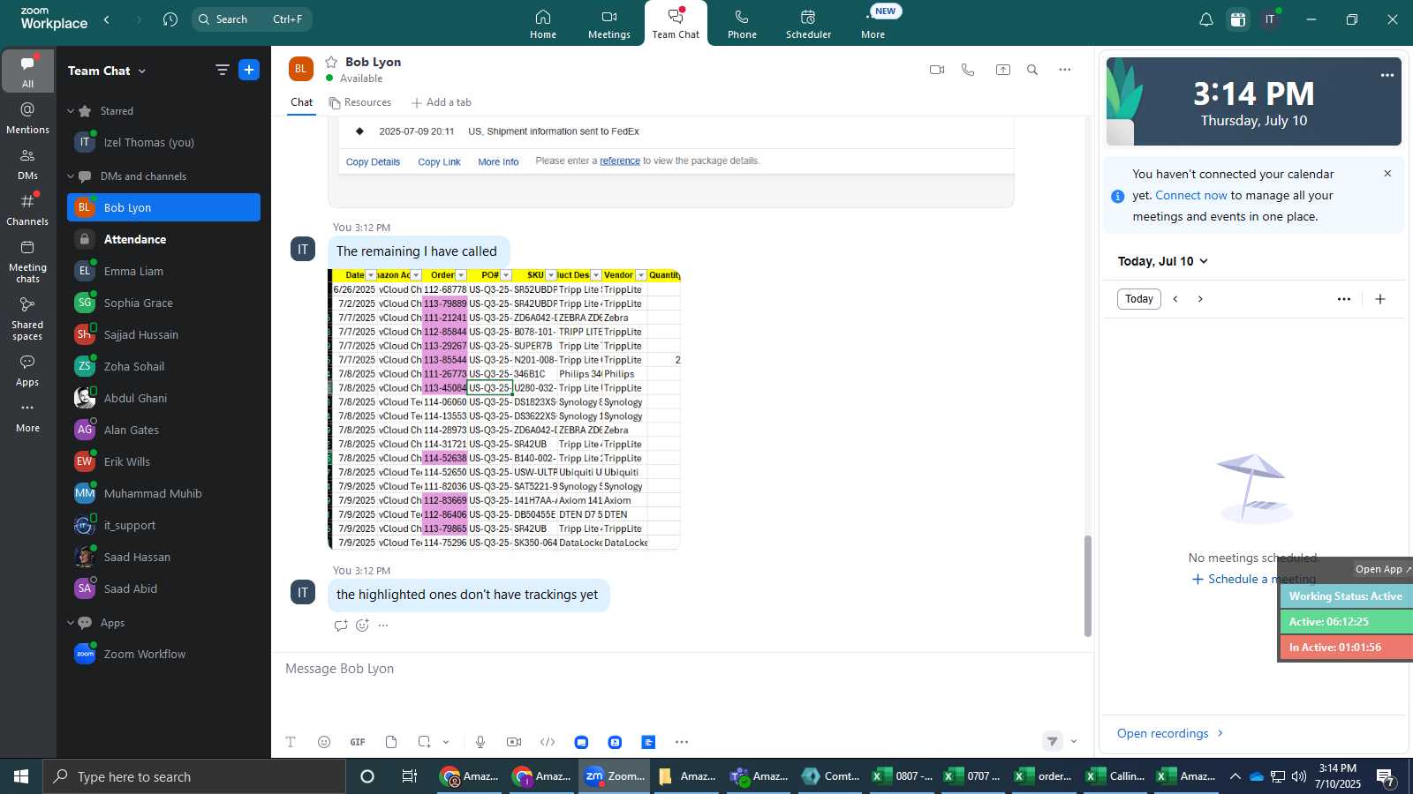Open Apps in the left sidebar
Image resolution: width=1413 pixels, height=794 pixels.
pyautogui.click(x=28, y=371)
